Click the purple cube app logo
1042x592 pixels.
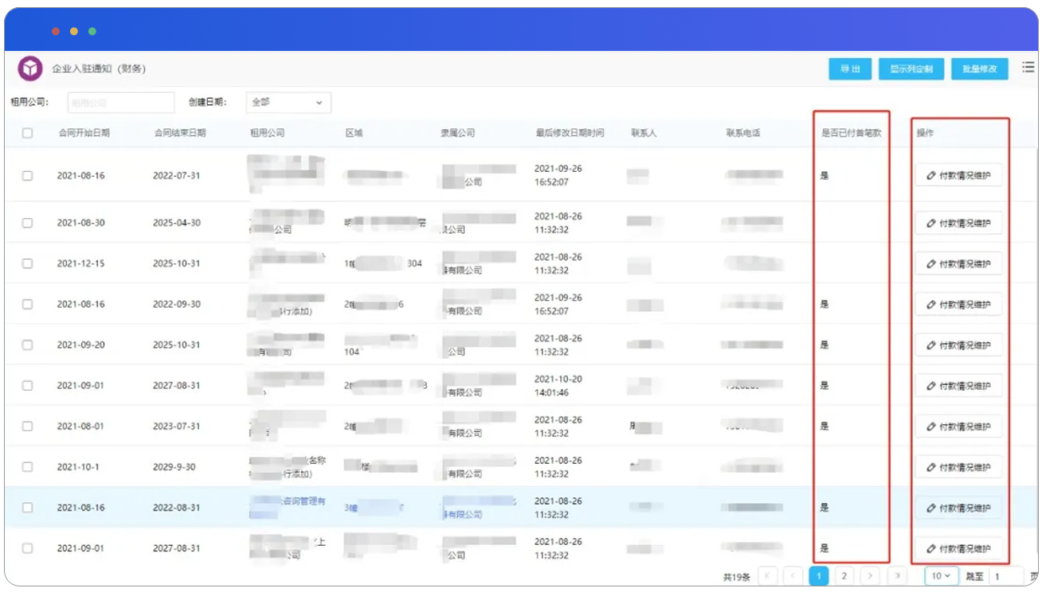coord(30,69)
